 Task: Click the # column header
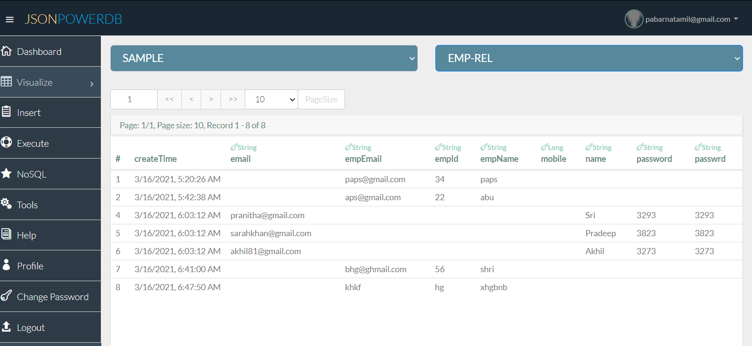pyautogui.click(x=118, y=159)
